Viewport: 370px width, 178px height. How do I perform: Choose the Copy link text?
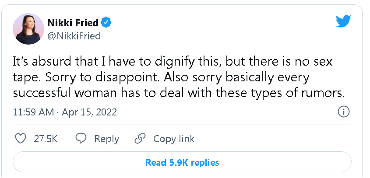coord(174,139)
